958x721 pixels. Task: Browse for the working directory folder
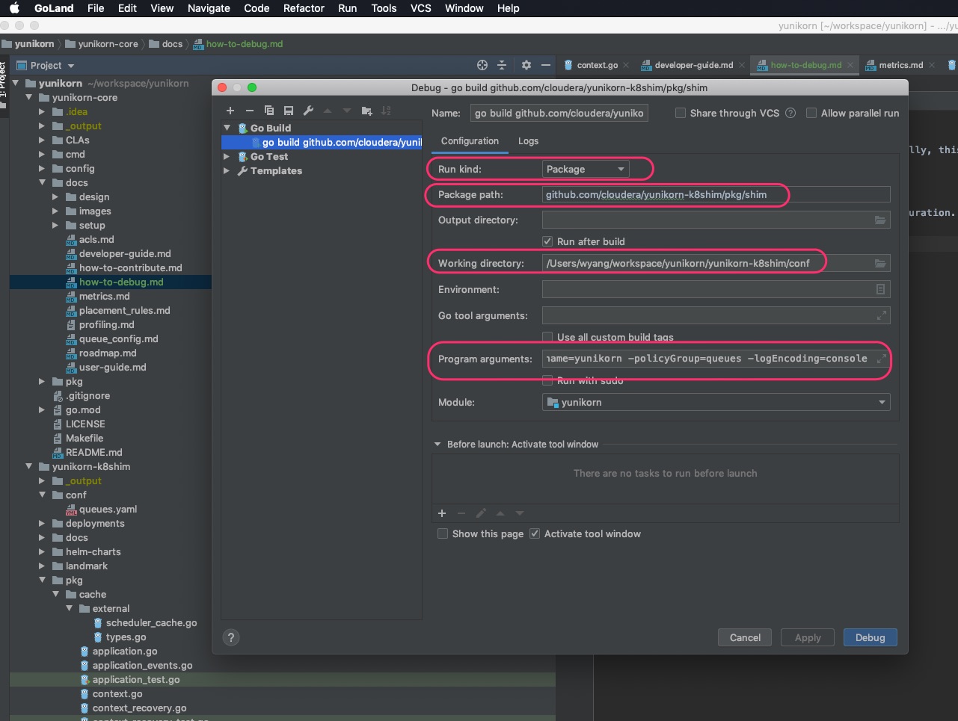[x=880, y=263]
